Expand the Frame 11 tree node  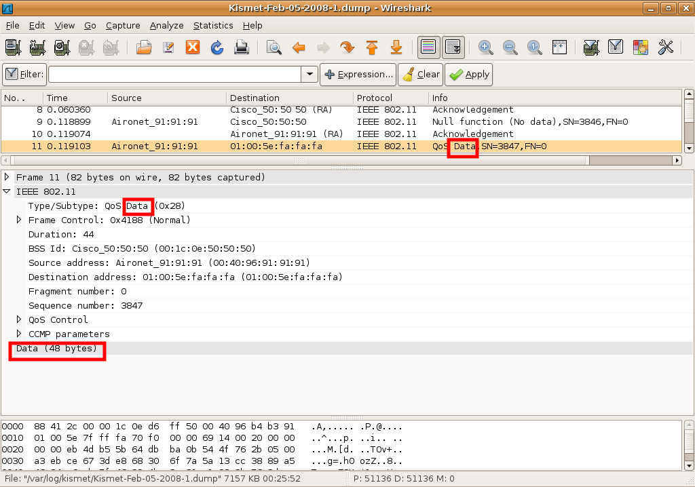point(7,177)
